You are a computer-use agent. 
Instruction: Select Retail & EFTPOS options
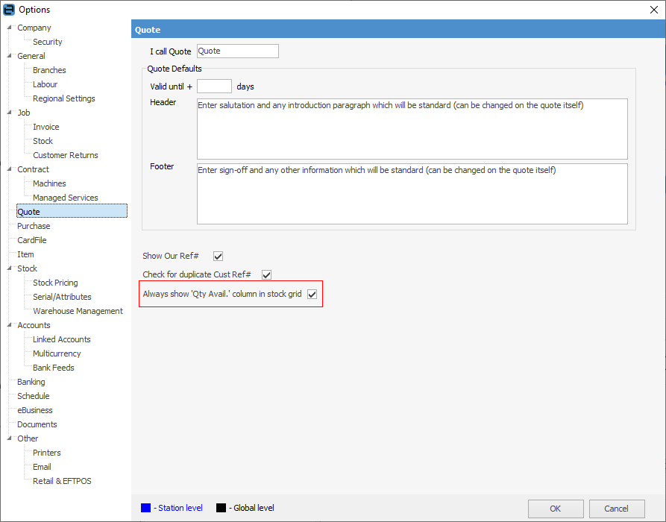pyautogui.click(x=62, y=482)
